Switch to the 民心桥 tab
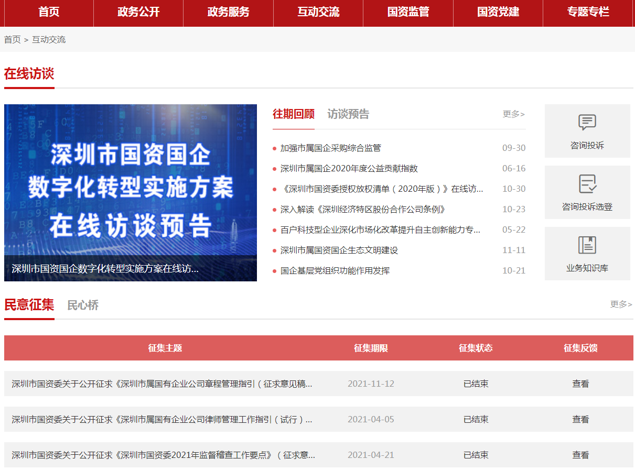The width and height of the screenshot is (635, 470). pos(83,305)
